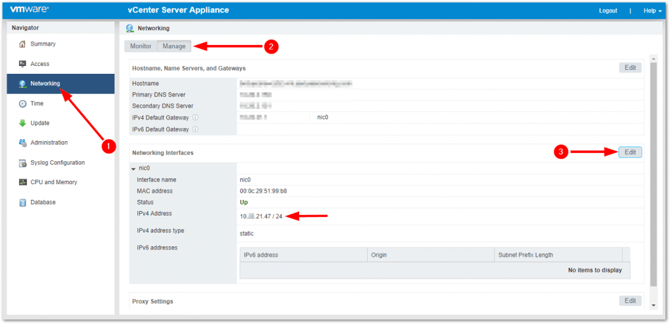
Task: Click the Hostname row label
Action: pos(145,84)
